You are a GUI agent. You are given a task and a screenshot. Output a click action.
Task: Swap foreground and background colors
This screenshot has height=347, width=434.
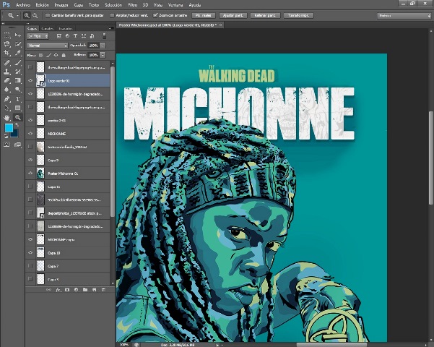coord(17,125)
